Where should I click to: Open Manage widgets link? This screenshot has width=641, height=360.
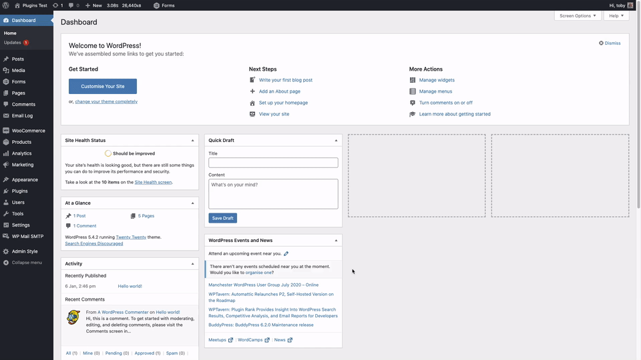pyautogui.click(x=437, y=80)
